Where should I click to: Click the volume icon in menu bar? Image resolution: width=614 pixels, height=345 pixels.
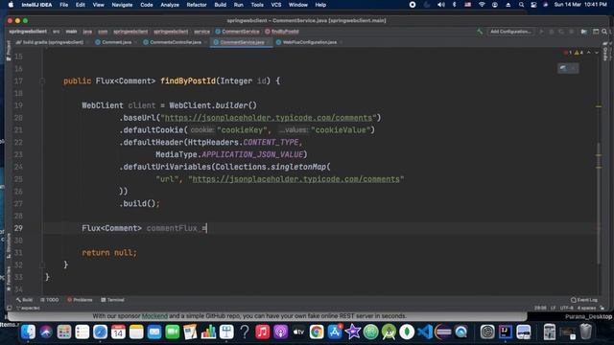tap(441, 5)
